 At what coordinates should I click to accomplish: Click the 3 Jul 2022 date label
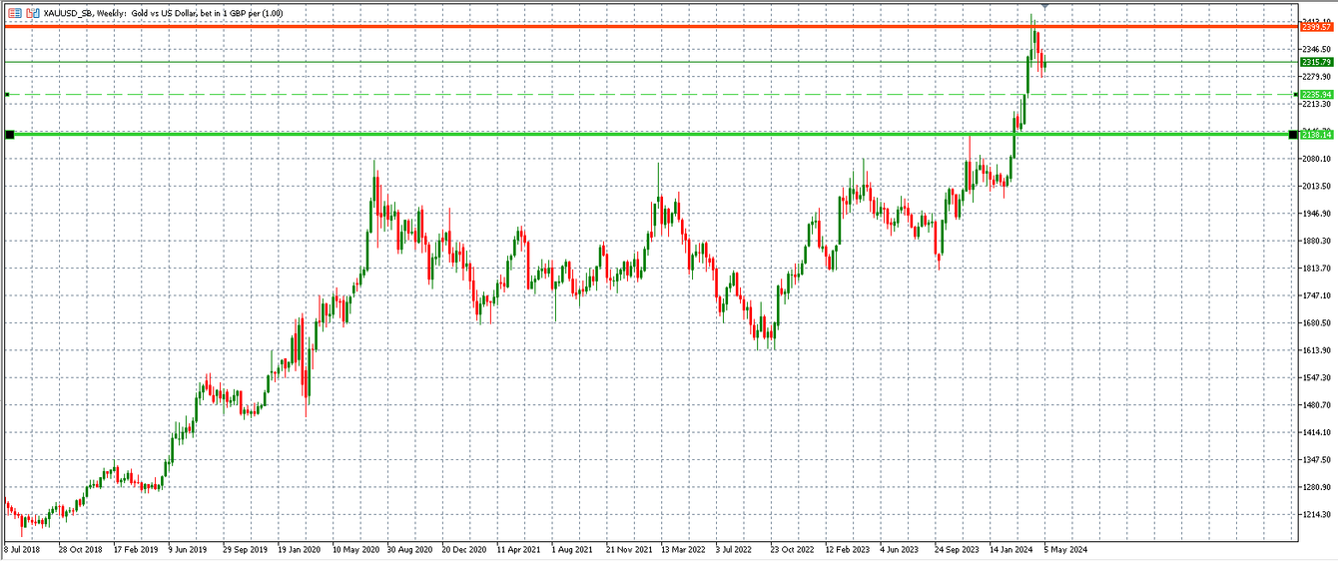(x=736, y=549)
